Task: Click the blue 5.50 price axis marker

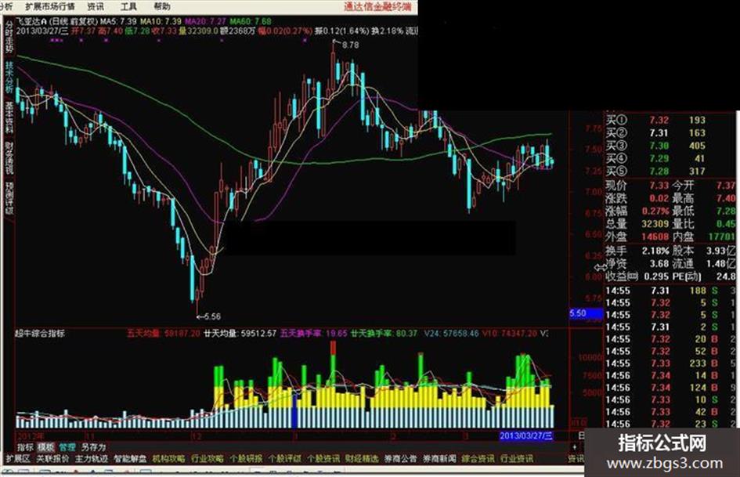Action: [586, 313]
